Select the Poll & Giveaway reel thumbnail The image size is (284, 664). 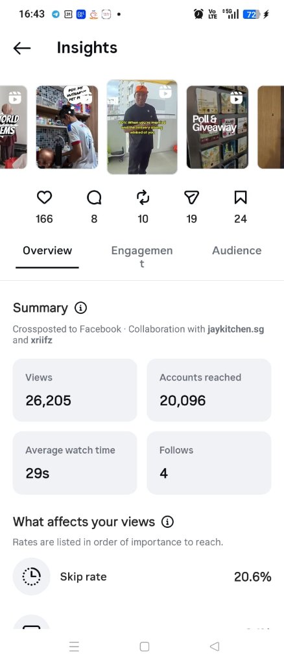[x=218, y=127]
